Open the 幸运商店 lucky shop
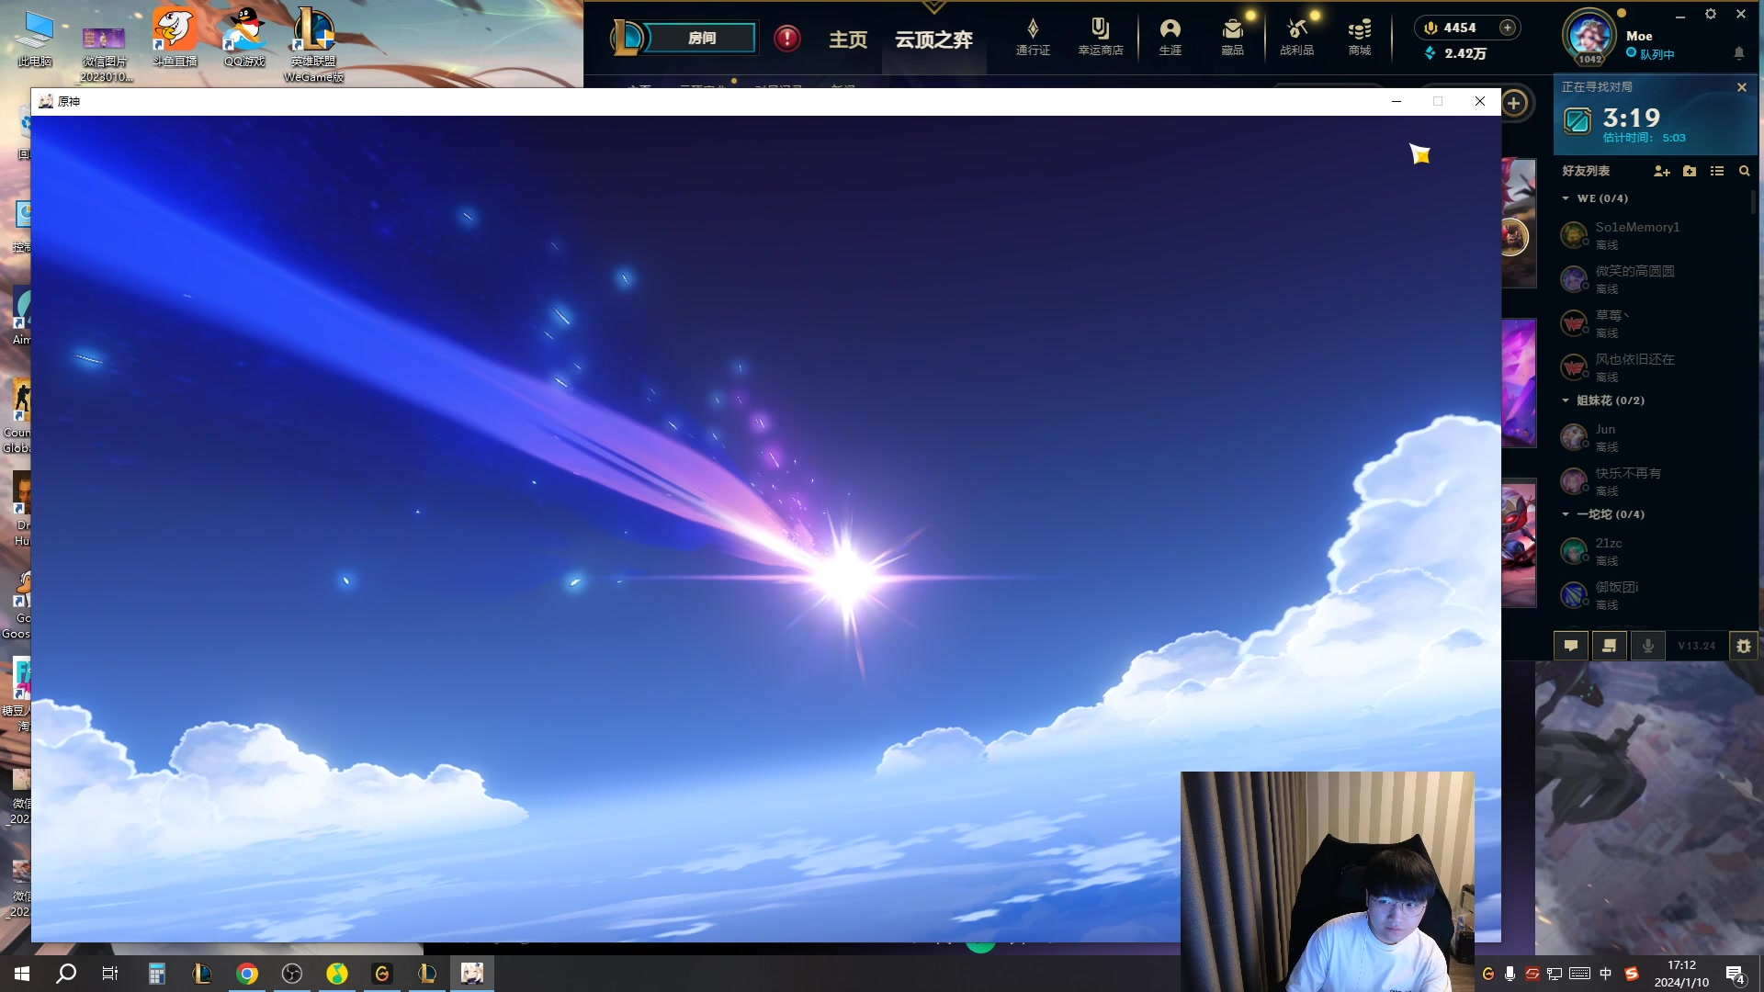This screenshot has width=1764, height=992. [x=1100, y=38]
